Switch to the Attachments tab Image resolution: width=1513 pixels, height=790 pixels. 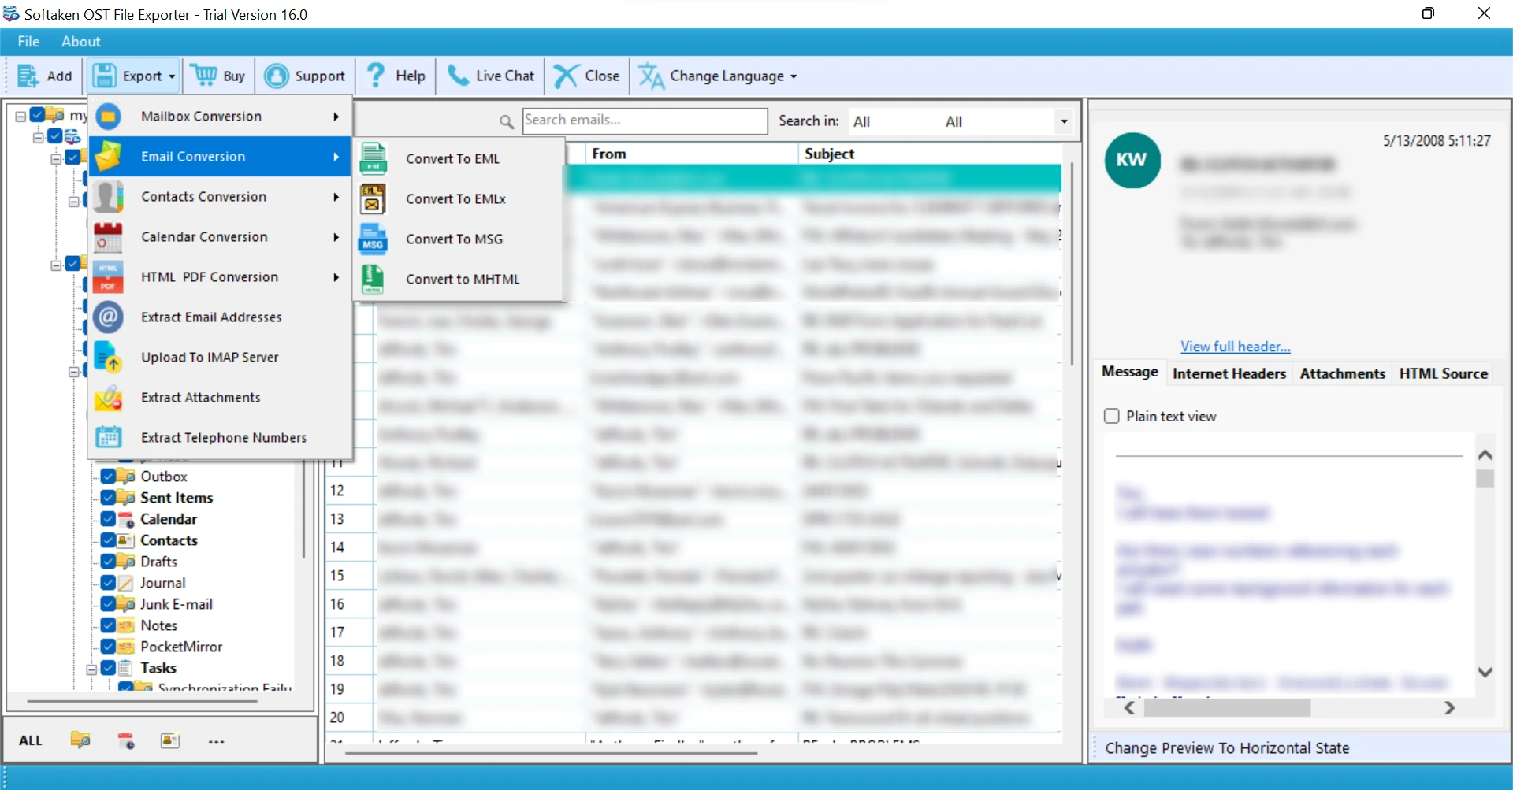pos(1342,373)
